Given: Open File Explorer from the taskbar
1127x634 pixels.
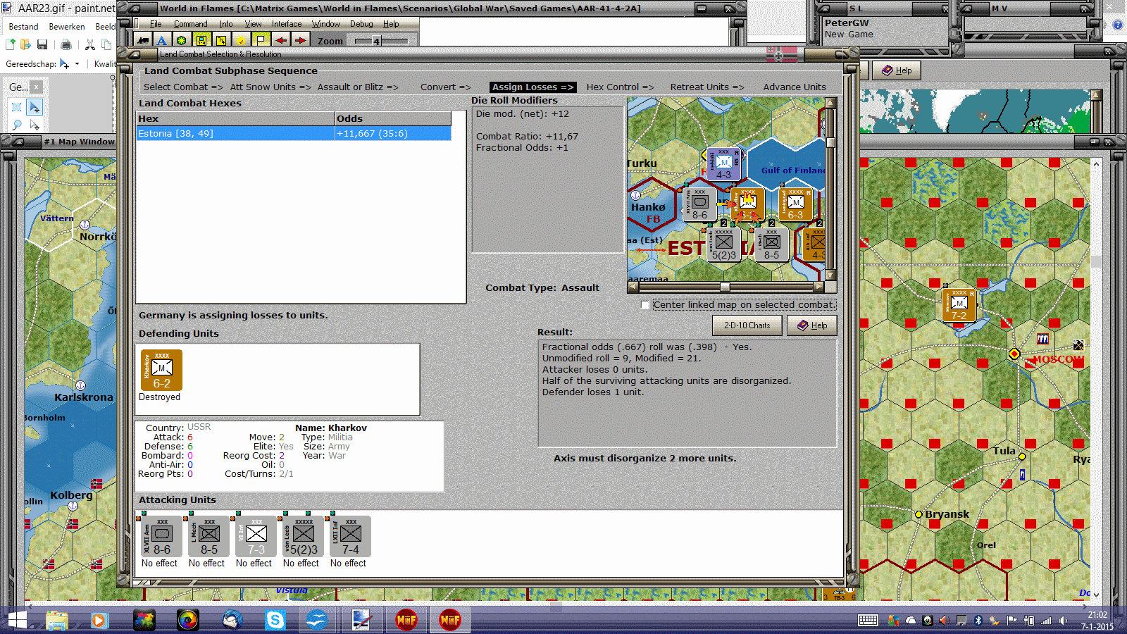Looking at the screenshot, I should (x=57, y=620).
